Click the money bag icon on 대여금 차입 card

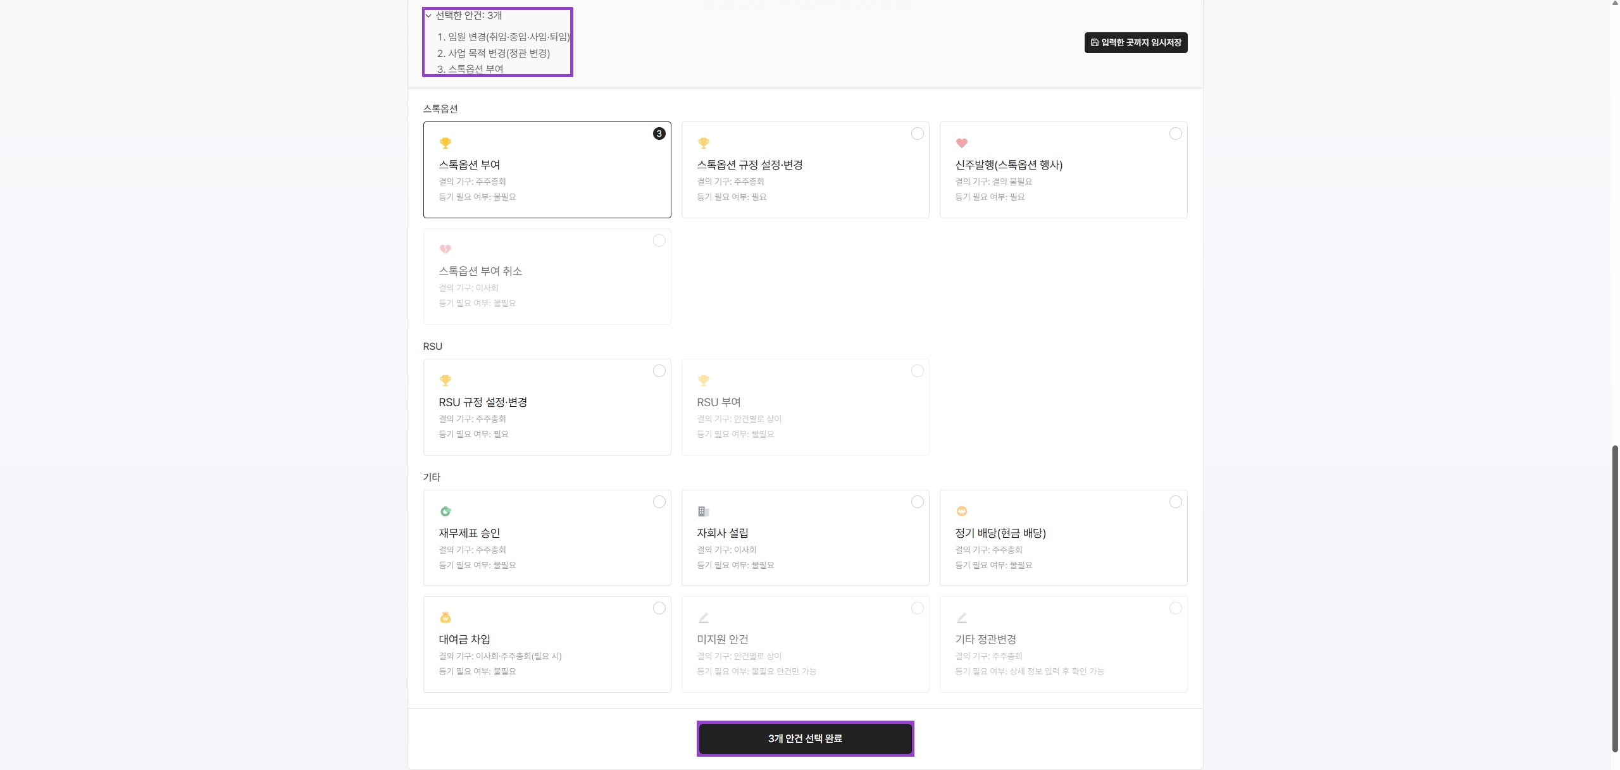click(446, 617)
